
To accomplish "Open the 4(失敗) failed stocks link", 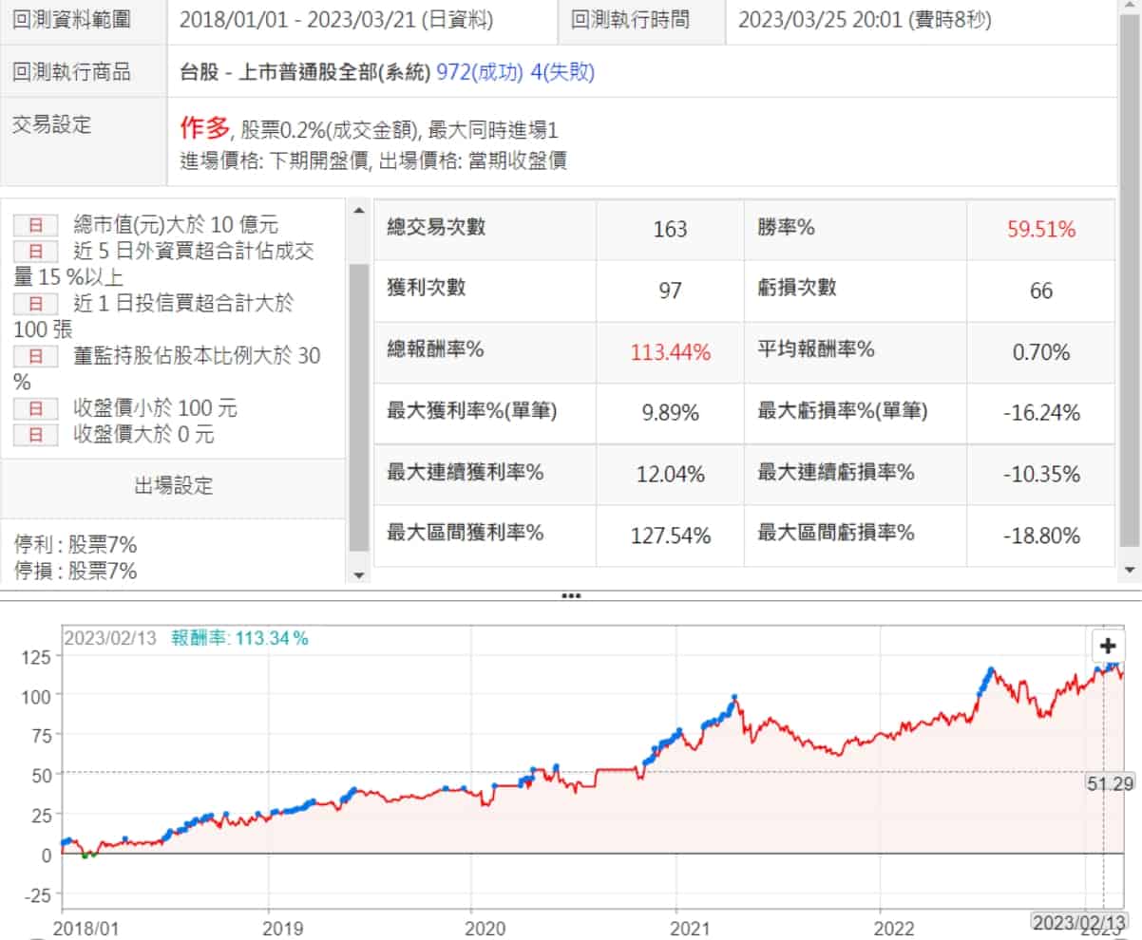I will click(564, 72).
